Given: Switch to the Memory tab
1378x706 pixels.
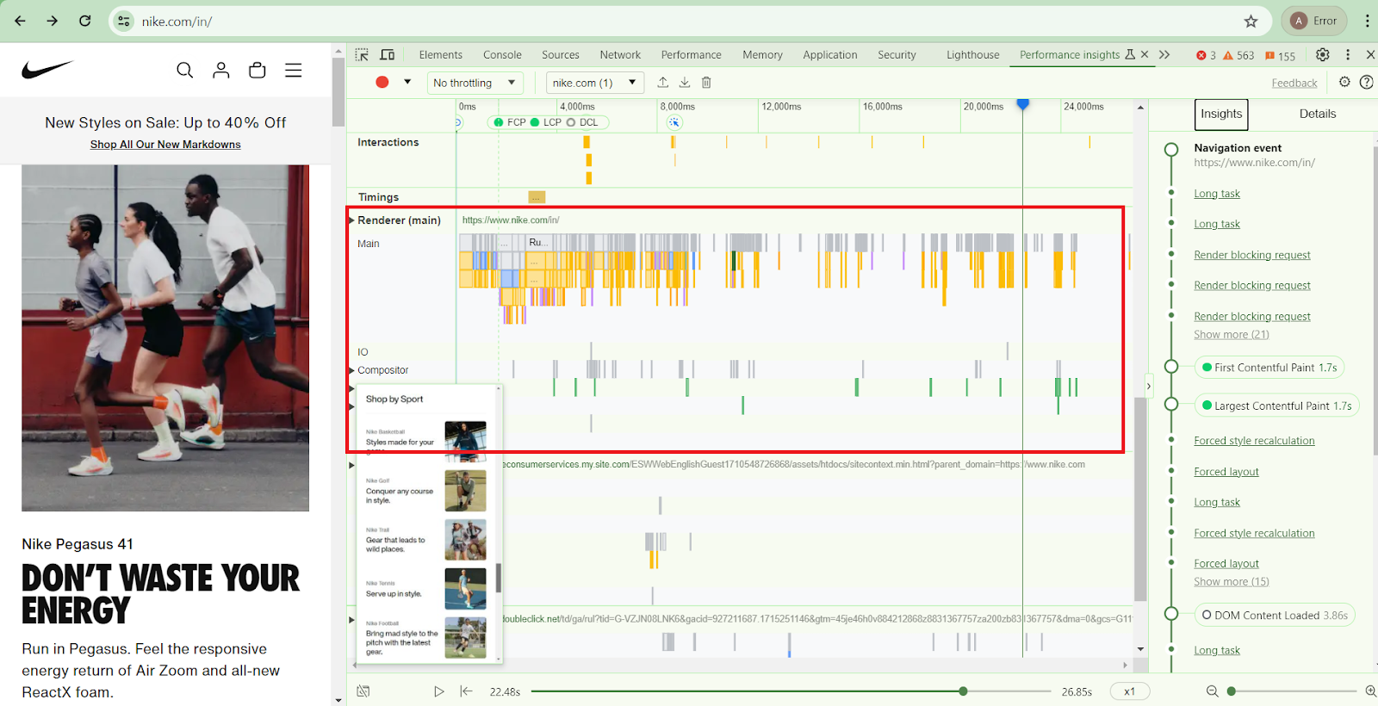Looking at the screenshot, I should 762,54.
